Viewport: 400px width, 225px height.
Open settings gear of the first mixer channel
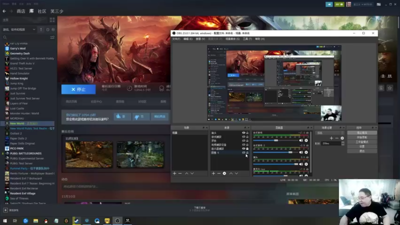[306, 140]
